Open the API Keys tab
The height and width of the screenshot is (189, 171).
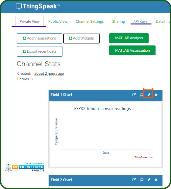140,21
